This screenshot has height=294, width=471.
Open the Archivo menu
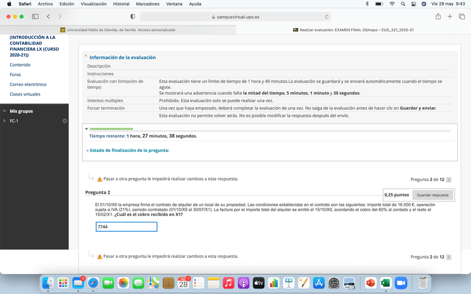click(x=45, y=4)
